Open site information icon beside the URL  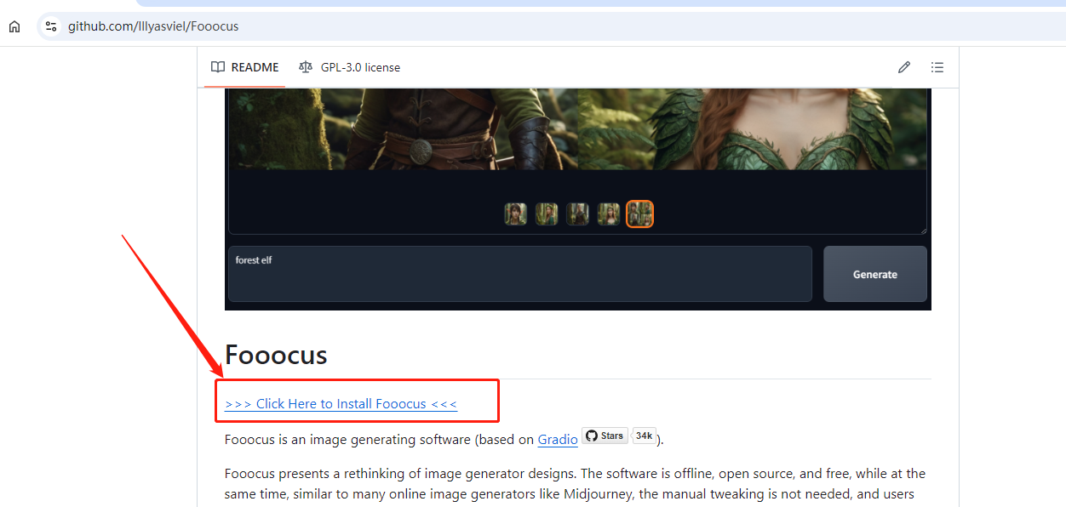(x=51, y=26)
